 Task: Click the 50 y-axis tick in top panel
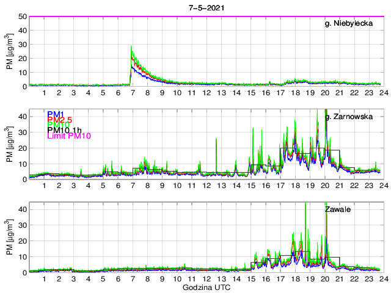click(22, 16)
